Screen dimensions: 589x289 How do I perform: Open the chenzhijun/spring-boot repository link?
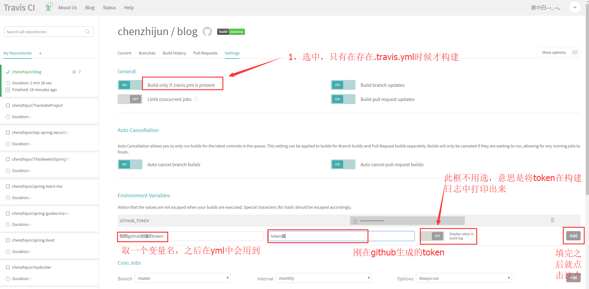33,240
